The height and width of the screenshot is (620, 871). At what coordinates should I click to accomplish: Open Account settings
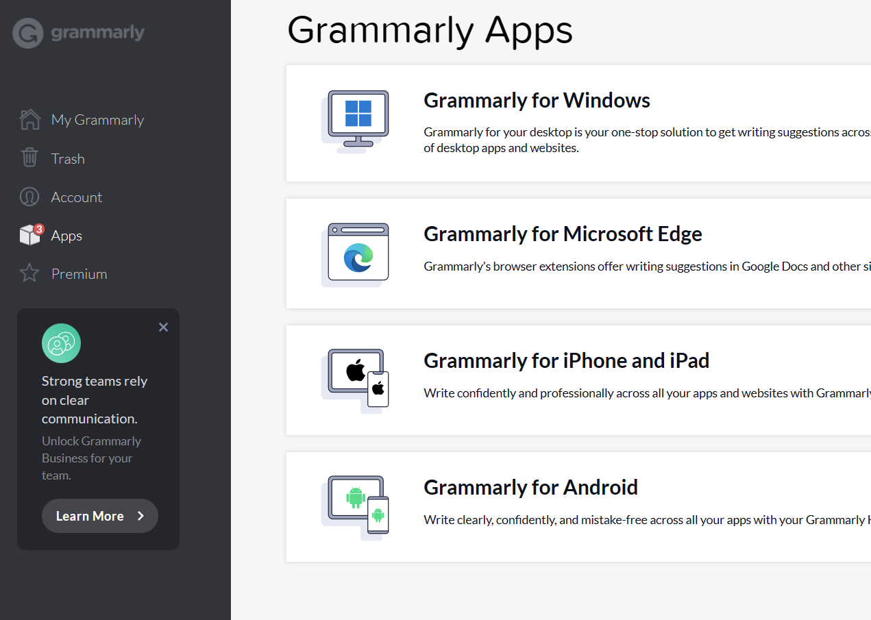coord(77,197)
